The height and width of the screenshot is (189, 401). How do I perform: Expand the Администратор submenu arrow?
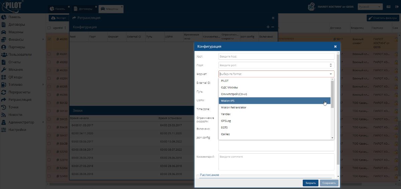click(43, 122)
